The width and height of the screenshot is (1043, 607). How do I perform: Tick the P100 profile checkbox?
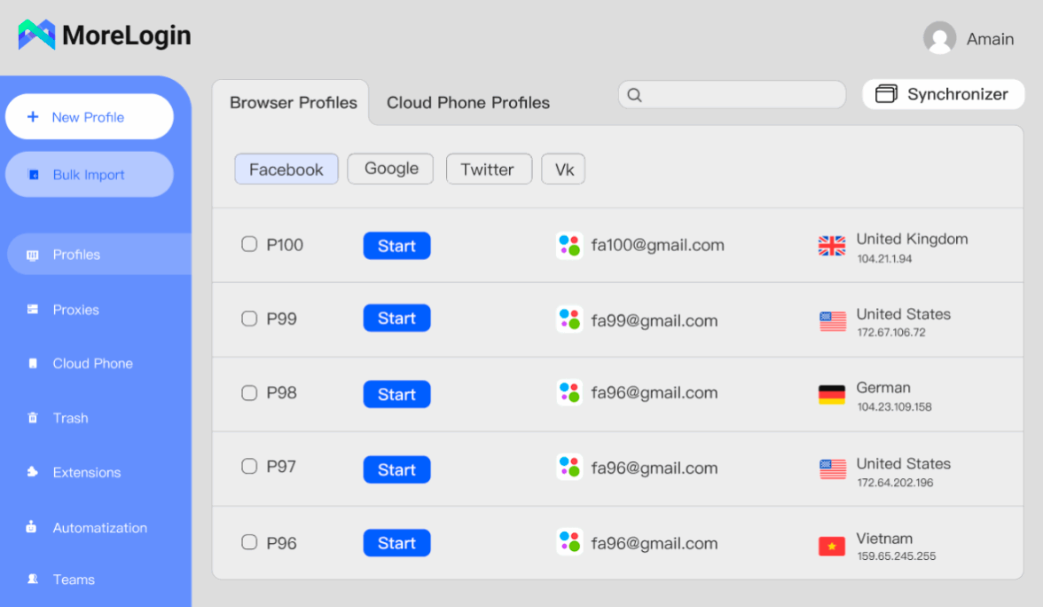[249, 244]
